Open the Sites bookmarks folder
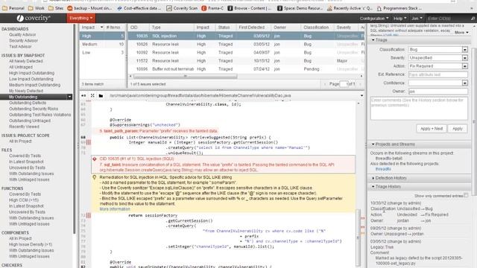Viewport: 477px width, 268px height. [57, 8]
